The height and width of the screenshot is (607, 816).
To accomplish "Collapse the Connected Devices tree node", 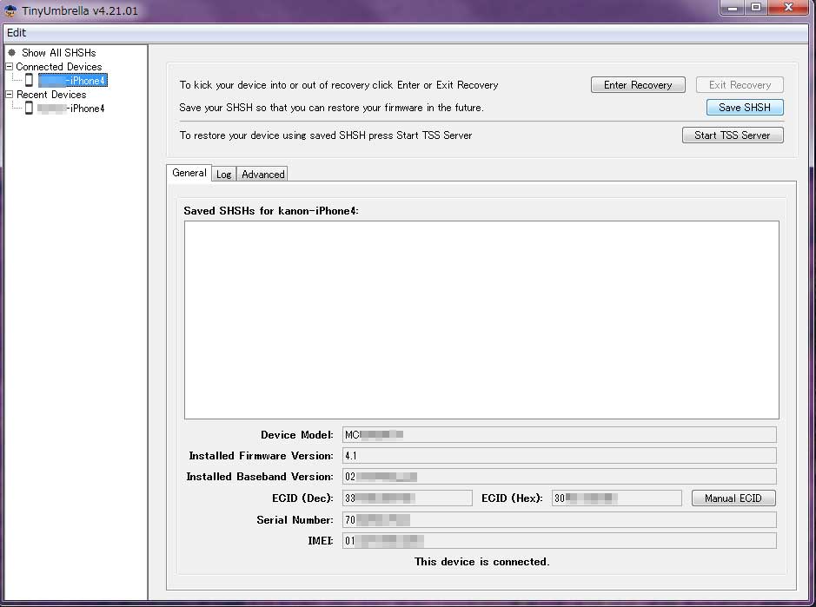I will 9,67.
